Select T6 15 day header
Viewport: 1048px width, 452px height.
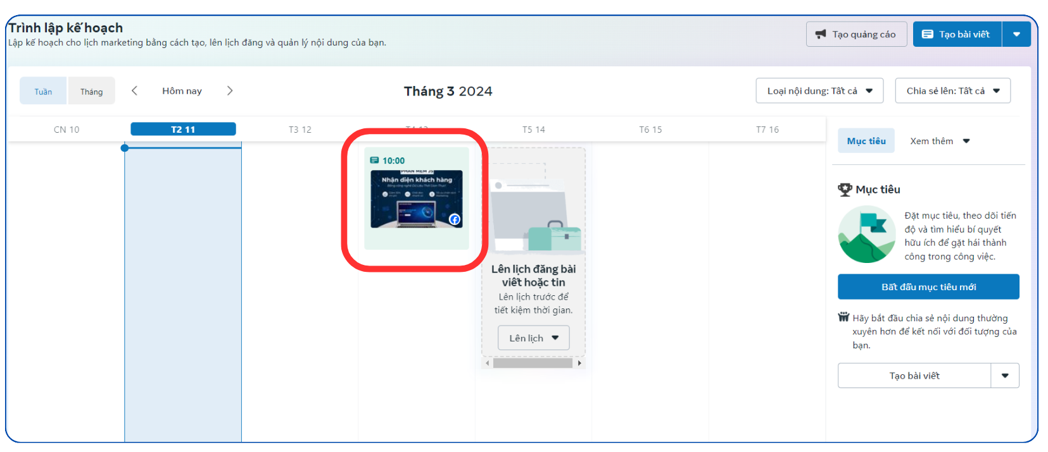(x=650, y=130)
